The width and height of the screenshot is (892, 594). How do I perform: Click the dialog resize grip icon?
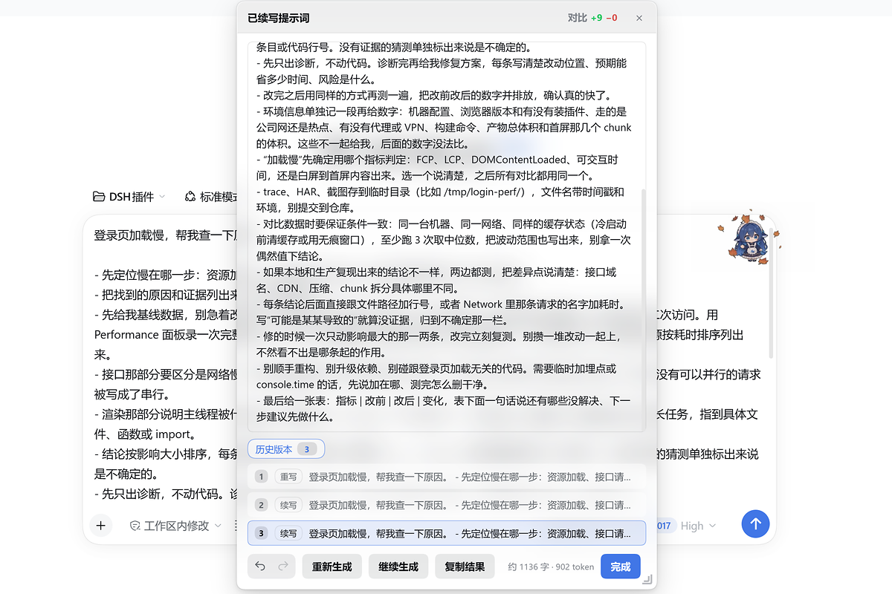point(647,580)
